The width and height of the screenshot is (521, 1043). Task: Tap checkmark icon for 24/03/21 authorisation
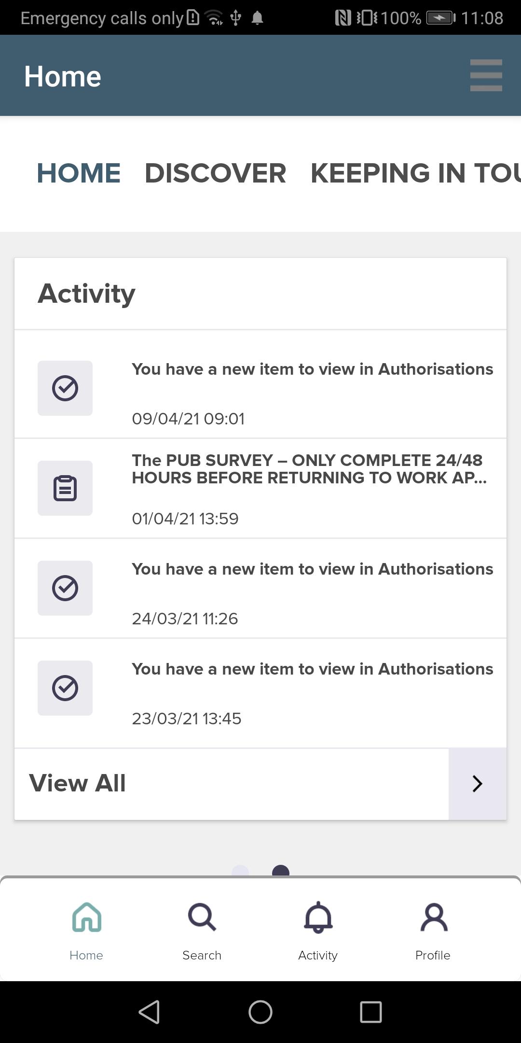(65, 588)
